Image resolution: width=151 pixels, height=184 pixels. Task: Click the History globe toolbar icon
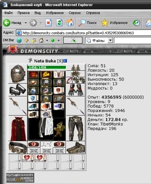click(x=136, y=23)
